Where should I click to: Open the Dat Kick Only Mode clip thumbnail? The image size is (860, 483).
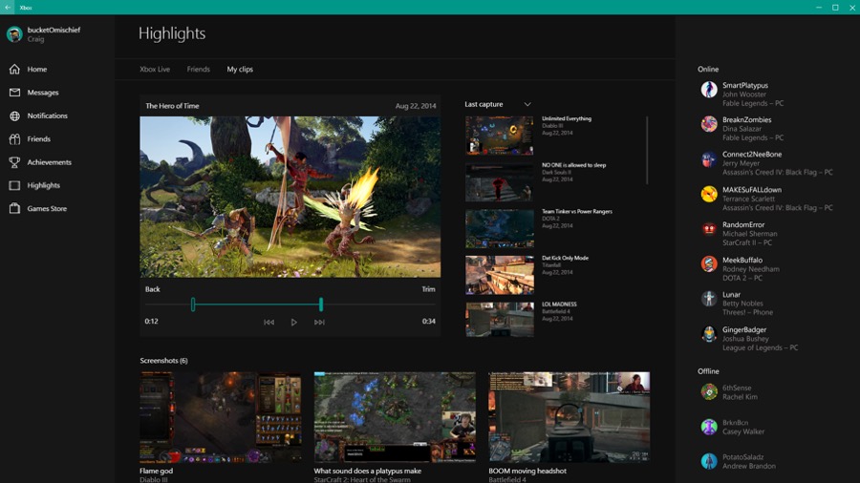[x=500, y=275]
